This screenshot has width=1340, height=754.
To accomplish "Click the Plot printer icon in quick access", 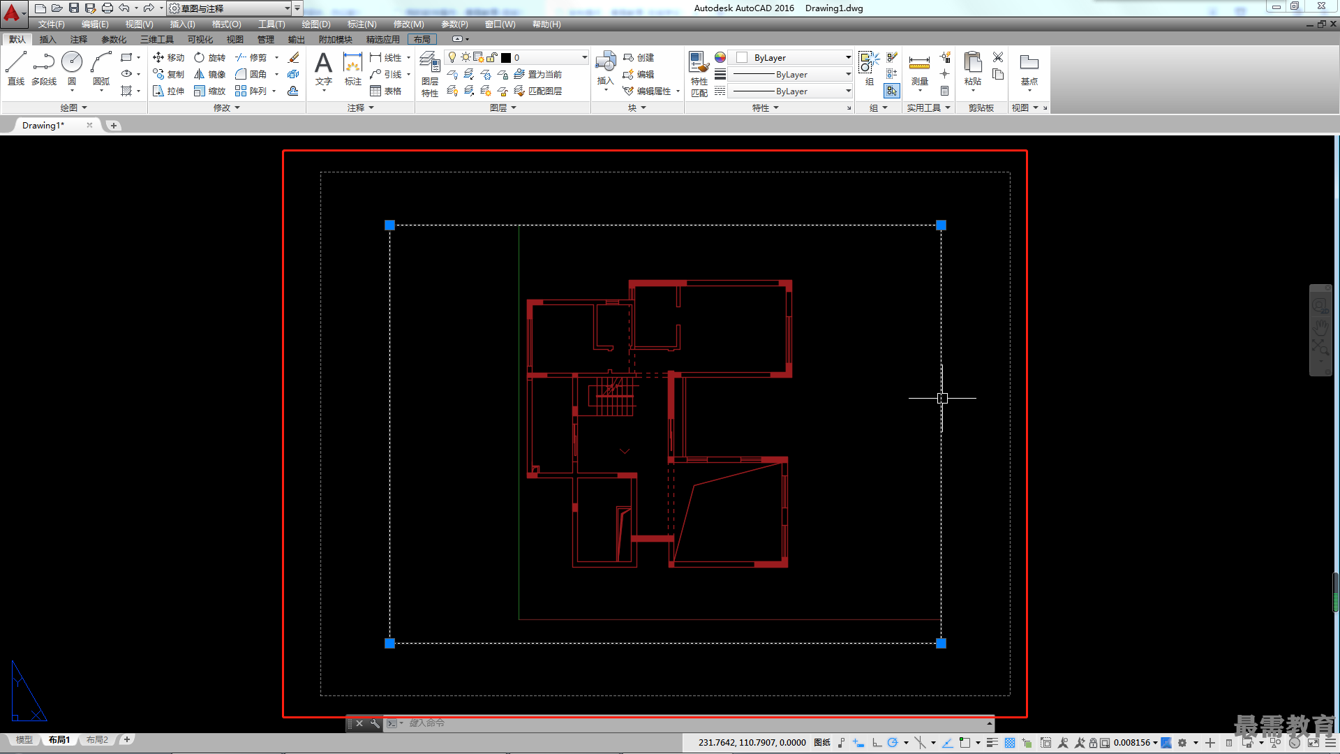I will (107, 8).
